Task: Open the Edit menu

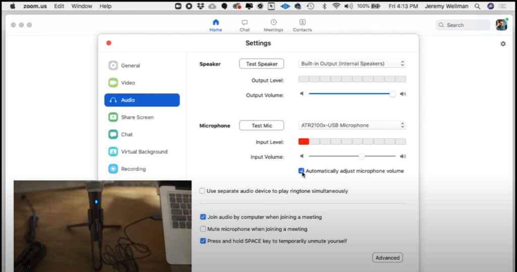Action: click(x=59, y=6)
